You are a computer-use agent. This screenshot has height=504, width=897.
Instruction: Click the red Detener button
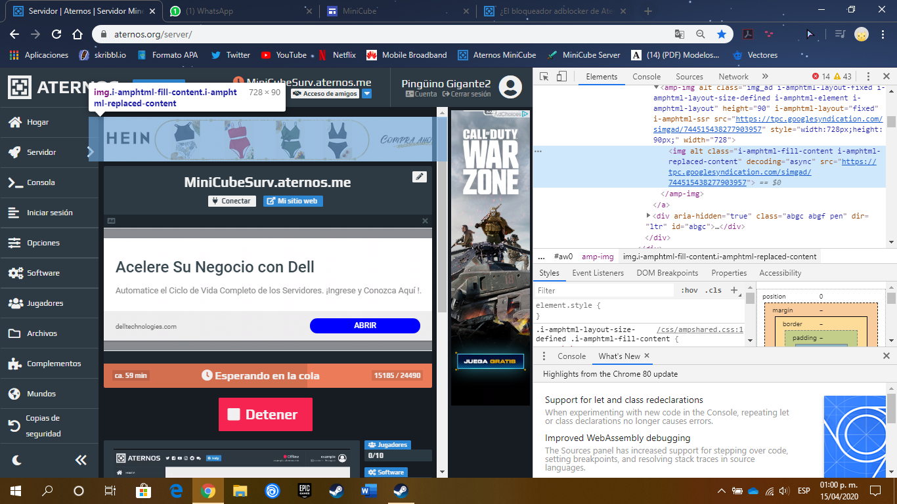[x=265, y=415]
